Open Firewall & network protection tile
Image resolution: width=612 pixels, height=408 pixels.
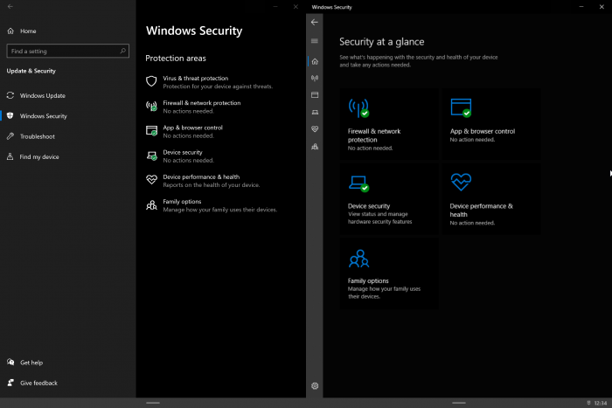(389, 123)
